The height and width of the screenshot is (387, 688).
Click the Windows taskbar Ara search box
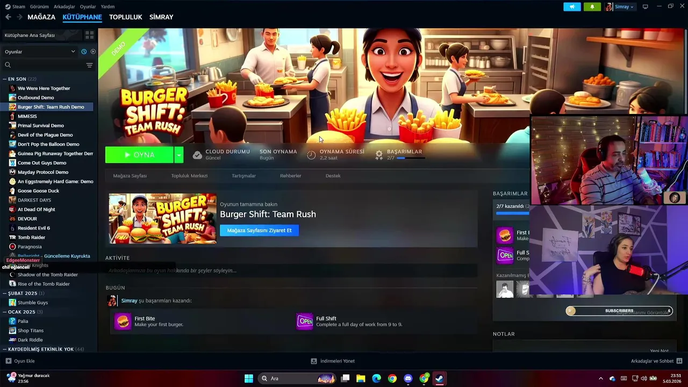click(297, 378)
